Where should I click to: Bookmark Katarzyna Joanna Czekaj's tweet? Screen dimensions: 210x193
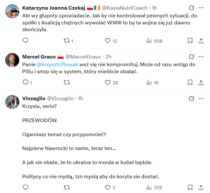tap(190, 41)
